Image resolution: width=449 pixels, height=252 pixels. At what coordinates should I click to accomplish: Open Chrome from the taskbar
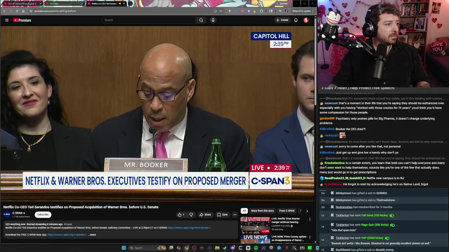(186, 248)
